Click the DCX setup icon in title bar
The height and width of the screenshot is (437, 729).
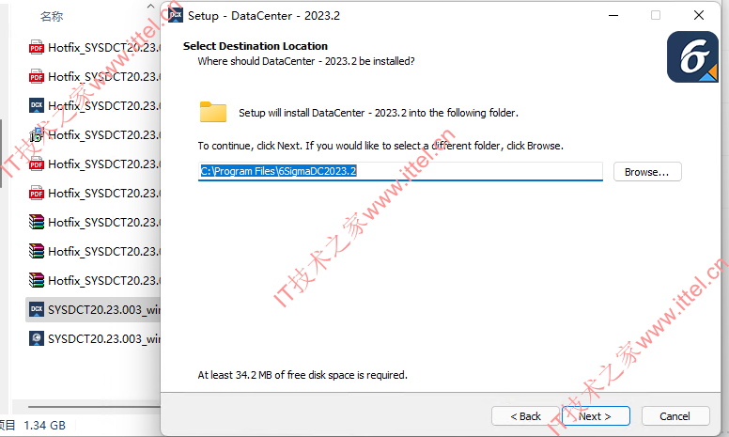pos(176,15)
